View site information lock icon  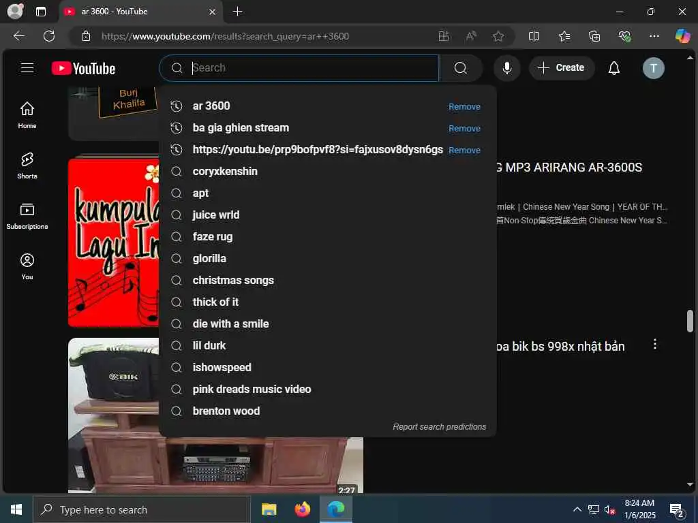coord(86,36)
